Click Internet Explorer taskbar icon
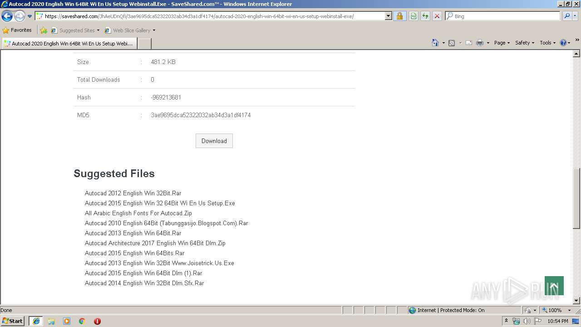The height and width of the screenshot is (327, 581). pos(36,321)
